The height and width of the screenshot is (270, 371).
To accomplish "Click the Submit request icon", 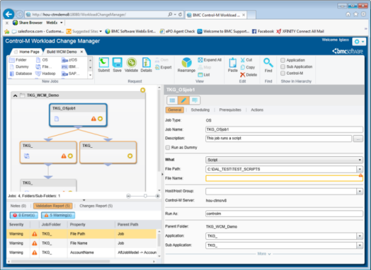I will coord(104,64).
